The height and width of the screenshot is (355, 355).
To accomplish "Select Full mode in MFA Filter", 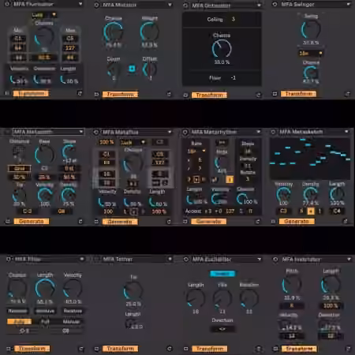I will [x=45, y=321].
